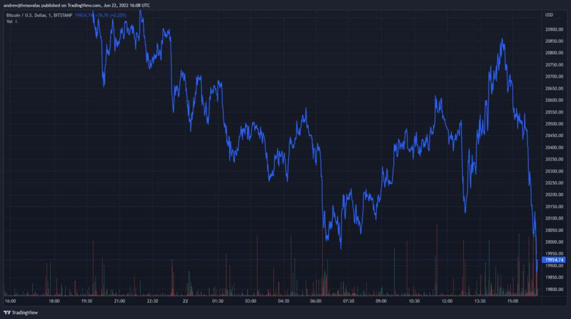Click the 04:30 time axis label
This screenshot has height=319, width=571.
point(283,301)
